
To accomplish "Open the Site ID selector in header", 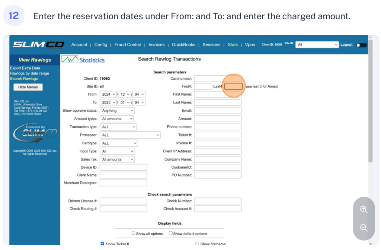I will tap(317, 45).
